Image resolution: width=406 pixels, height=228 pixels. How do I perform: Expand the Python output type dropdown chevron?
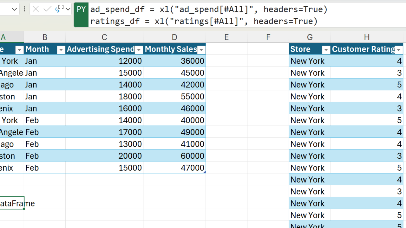click(68, 9)
